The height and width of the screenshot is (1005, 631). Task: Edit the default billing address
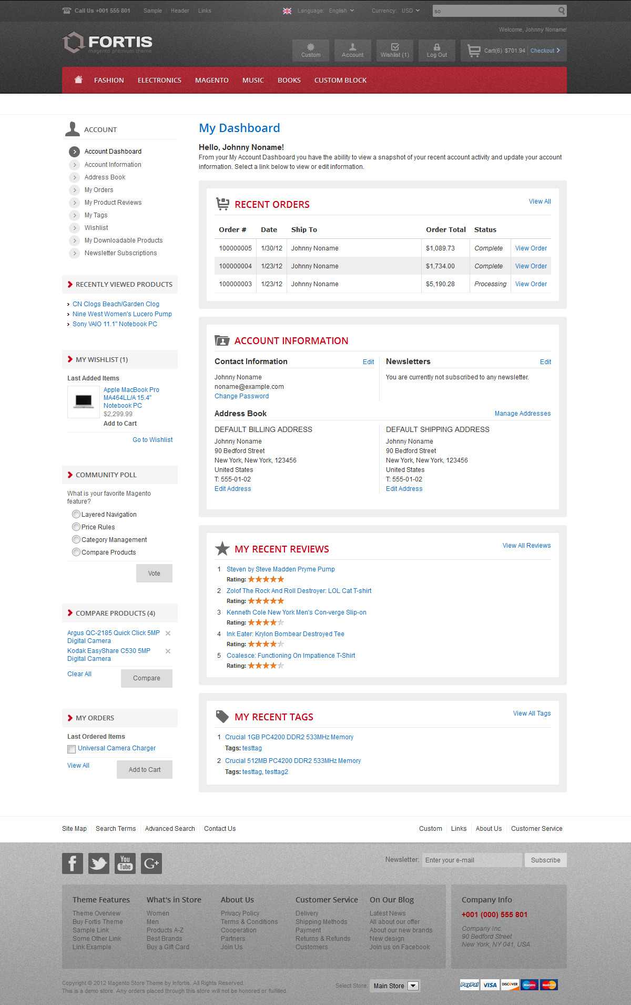click(233, 489)
